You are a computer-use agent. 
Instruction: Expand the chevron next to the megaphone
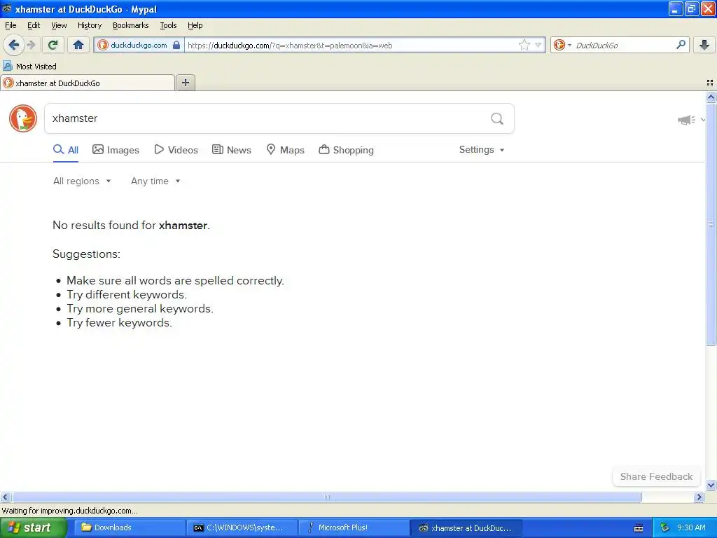point(702,120)
